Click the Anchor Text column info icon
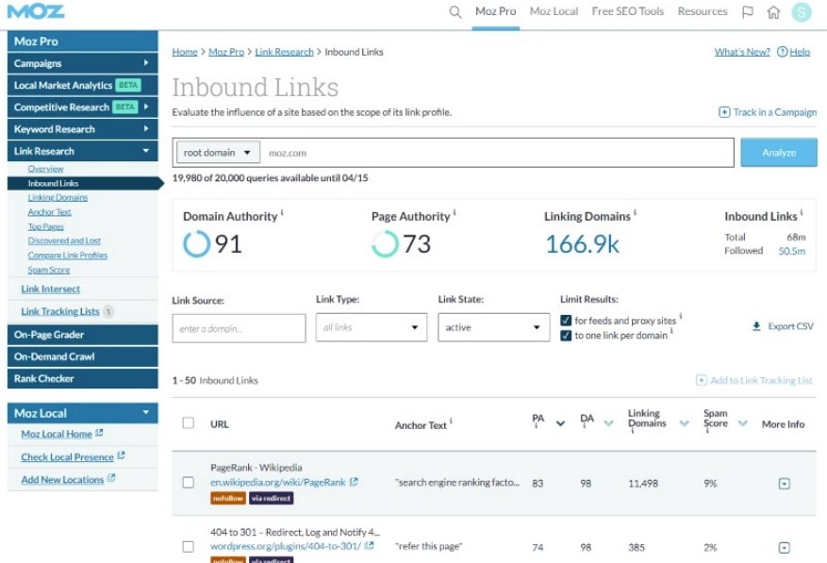Image resolution: width=827 pixels, height=563 pixels. coord(451,421)
